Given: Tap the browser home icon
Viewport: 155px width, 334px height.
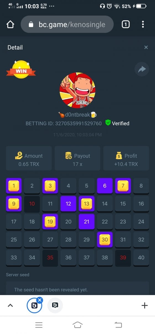Looking at the screenshot, I should click(x=10, y=24).
